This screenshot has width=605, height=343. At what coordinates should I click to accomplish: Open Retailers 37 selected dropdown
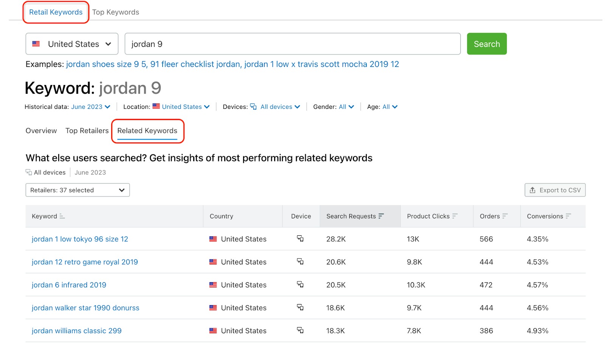pos(78,190)
